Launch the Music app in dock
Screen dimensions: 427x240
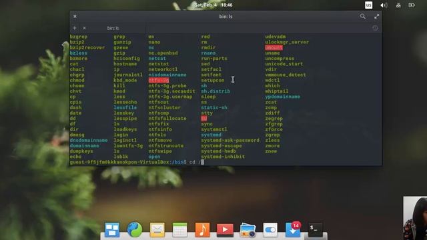(x=202, y=229)
